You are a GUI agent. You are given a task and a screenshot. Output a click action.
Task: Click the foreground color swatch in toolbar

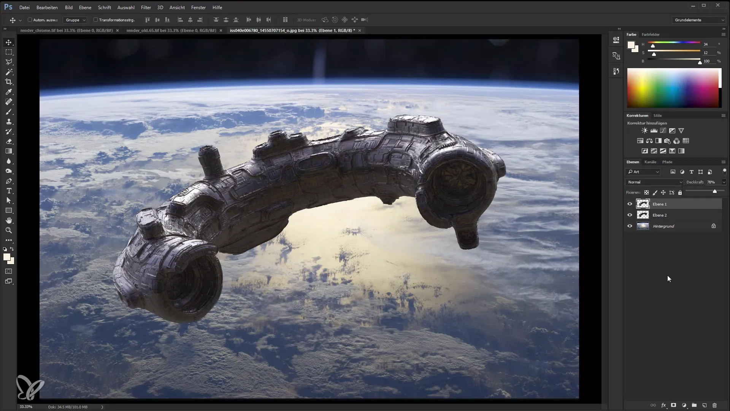tap(6, 257)
